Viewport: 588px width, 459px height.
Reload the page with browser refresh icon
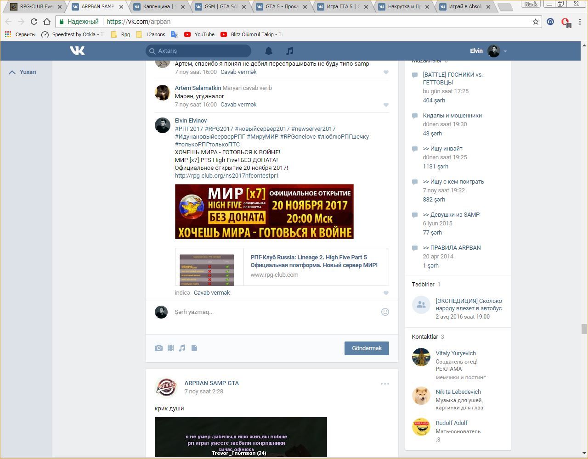(34, 22)
